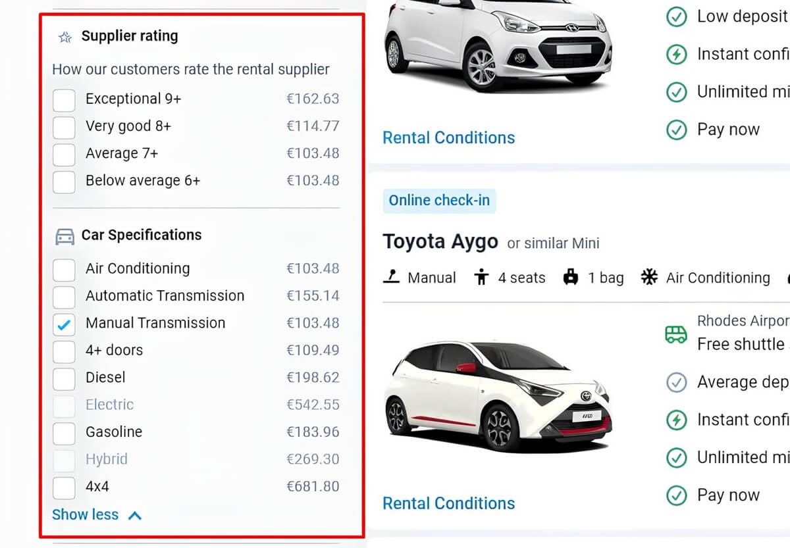790x548 pixels.
Task: Collapse the filter list with Show less
Action: [86, 514]
